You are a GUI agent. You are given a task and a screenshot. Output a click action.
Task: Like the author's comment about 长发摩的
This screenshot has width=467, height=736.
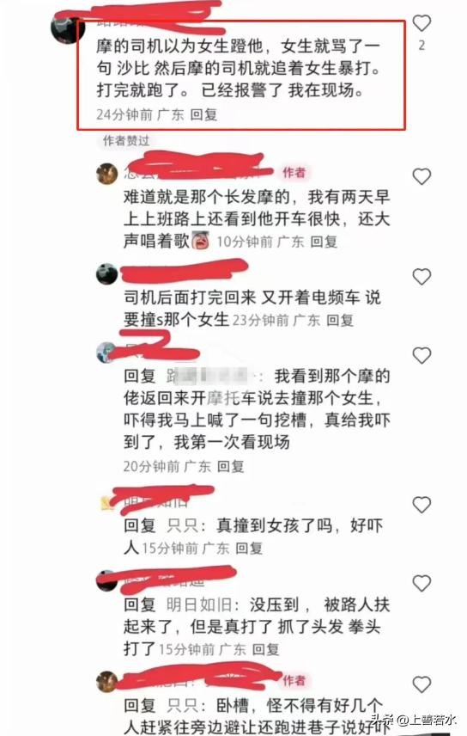point(421,176)
